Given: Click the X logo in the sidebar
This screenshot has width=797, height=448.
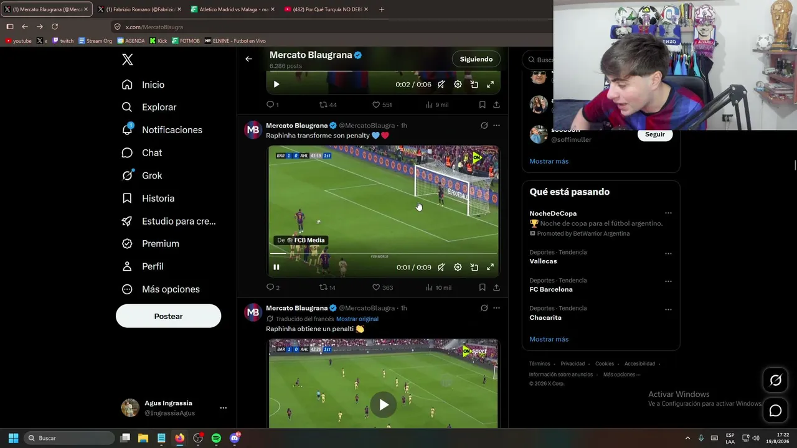Looking at the screenshot, I should [x=127, y=60].
